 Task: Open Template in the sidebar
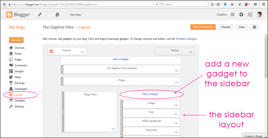pyautogui.click(x=20, y=101)
